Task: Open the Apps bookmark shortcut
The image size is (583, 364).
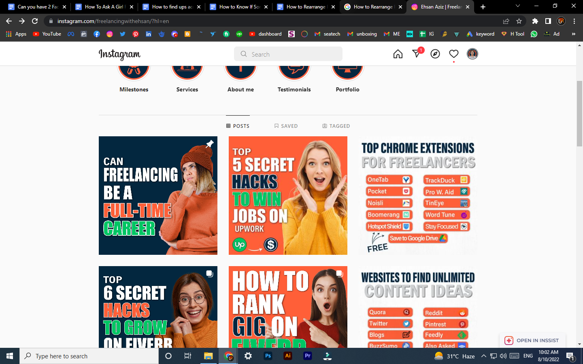Action: pos(16,34)
